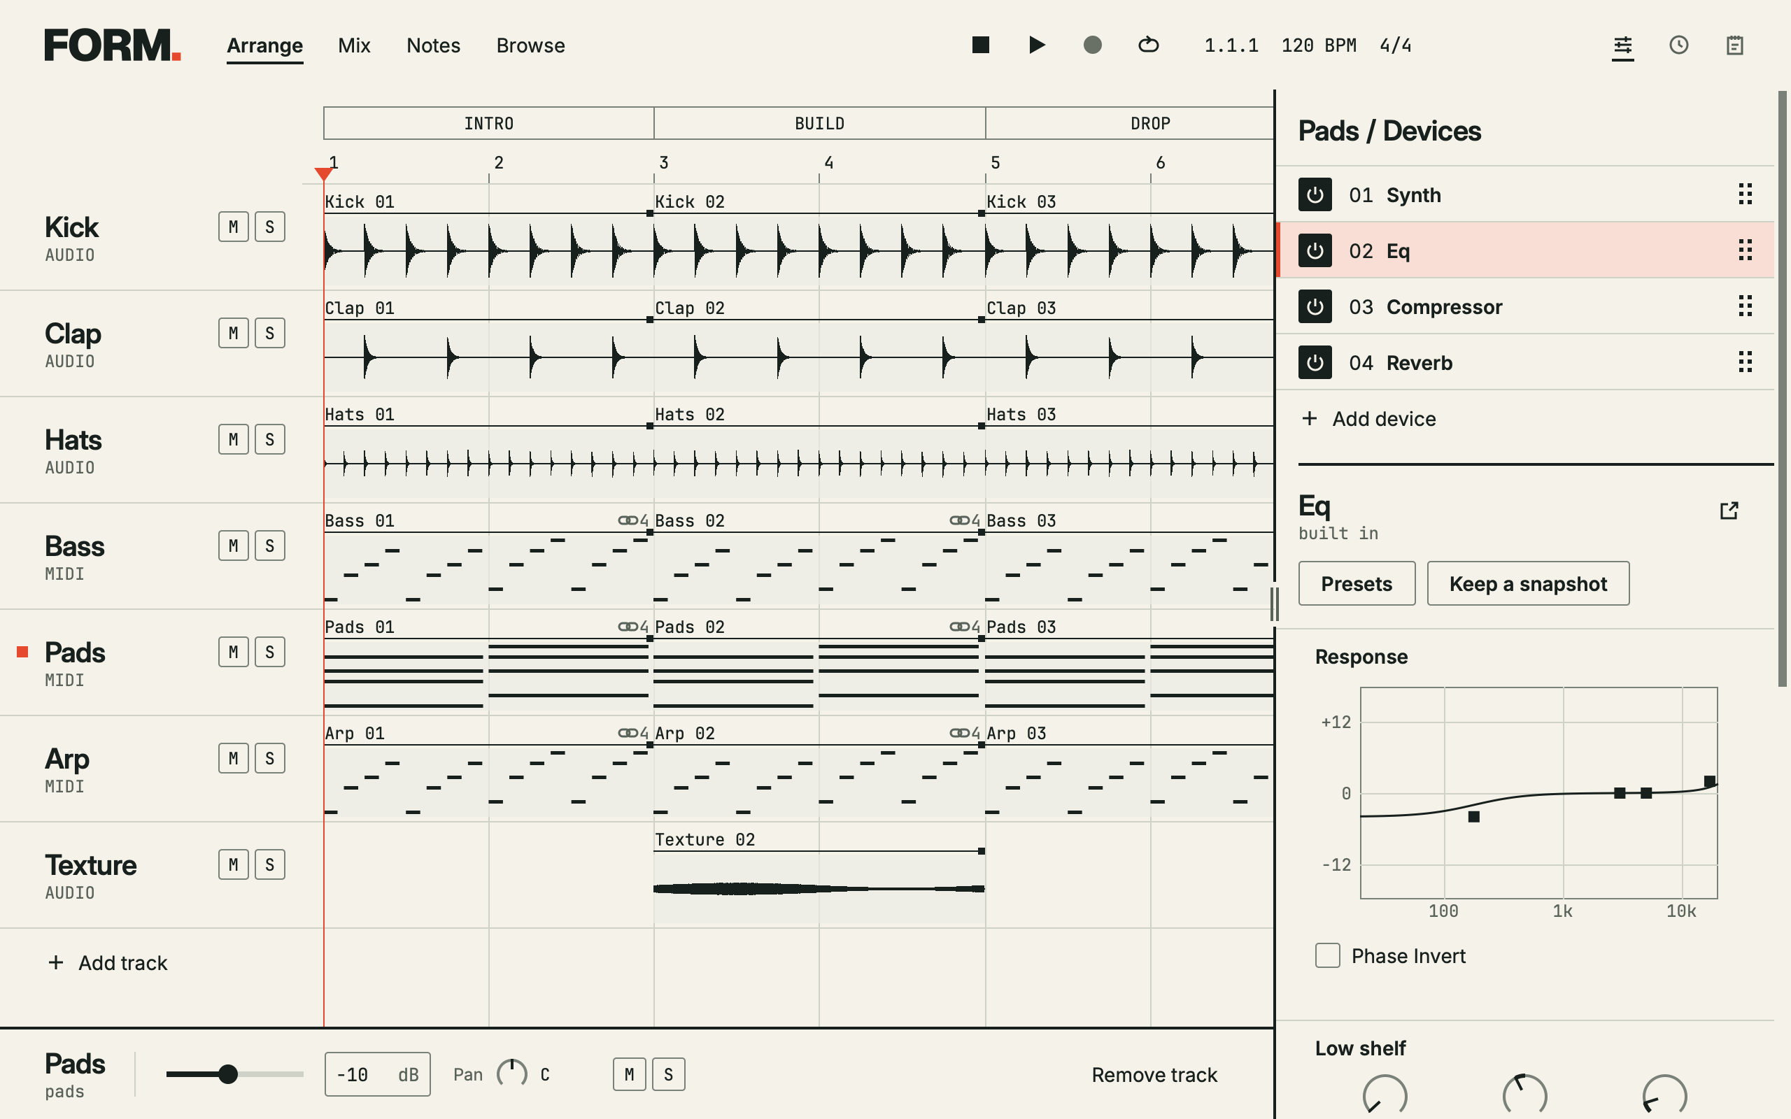Start playback with the play button
The image size is (1791, 1119).
[x=1037, y=45]
